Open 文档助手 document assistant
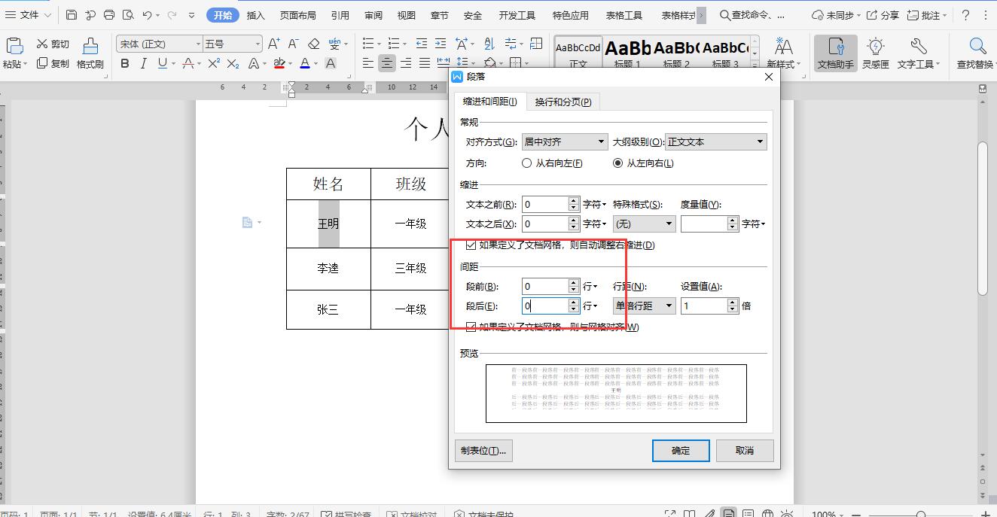Viewport: 997px width, 517px height. (x=836, y=53)
